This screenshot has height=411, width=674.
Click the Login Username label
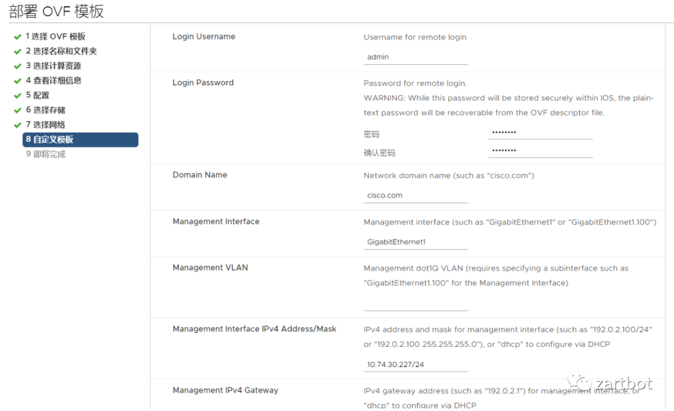pos(203,37)
